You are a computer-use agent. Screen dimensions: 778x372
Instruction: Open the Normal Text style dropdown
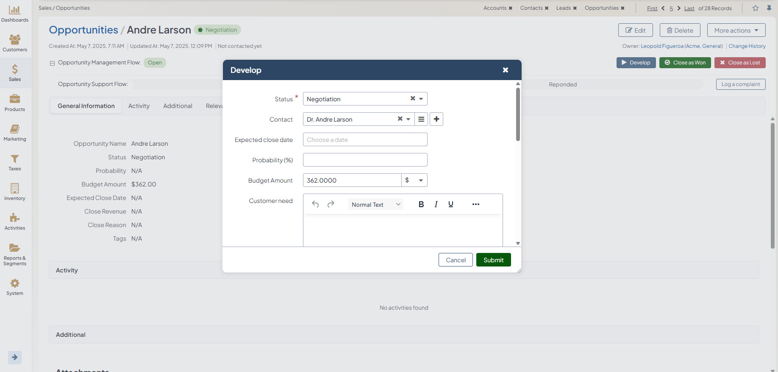375,205
